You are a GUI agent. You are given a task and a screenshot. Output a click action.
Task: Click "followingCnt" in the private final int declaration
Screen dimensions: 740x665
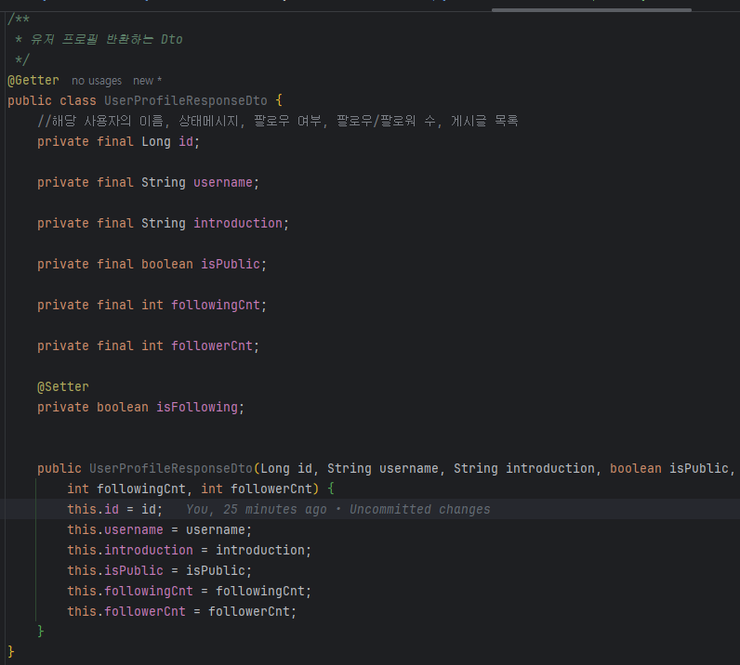(216, 306)
